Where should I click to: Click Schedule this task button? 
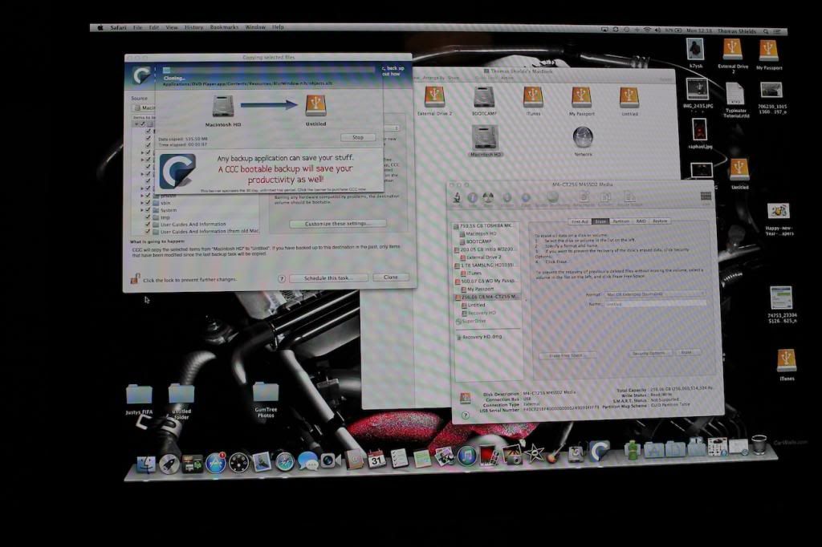(328, 278)
